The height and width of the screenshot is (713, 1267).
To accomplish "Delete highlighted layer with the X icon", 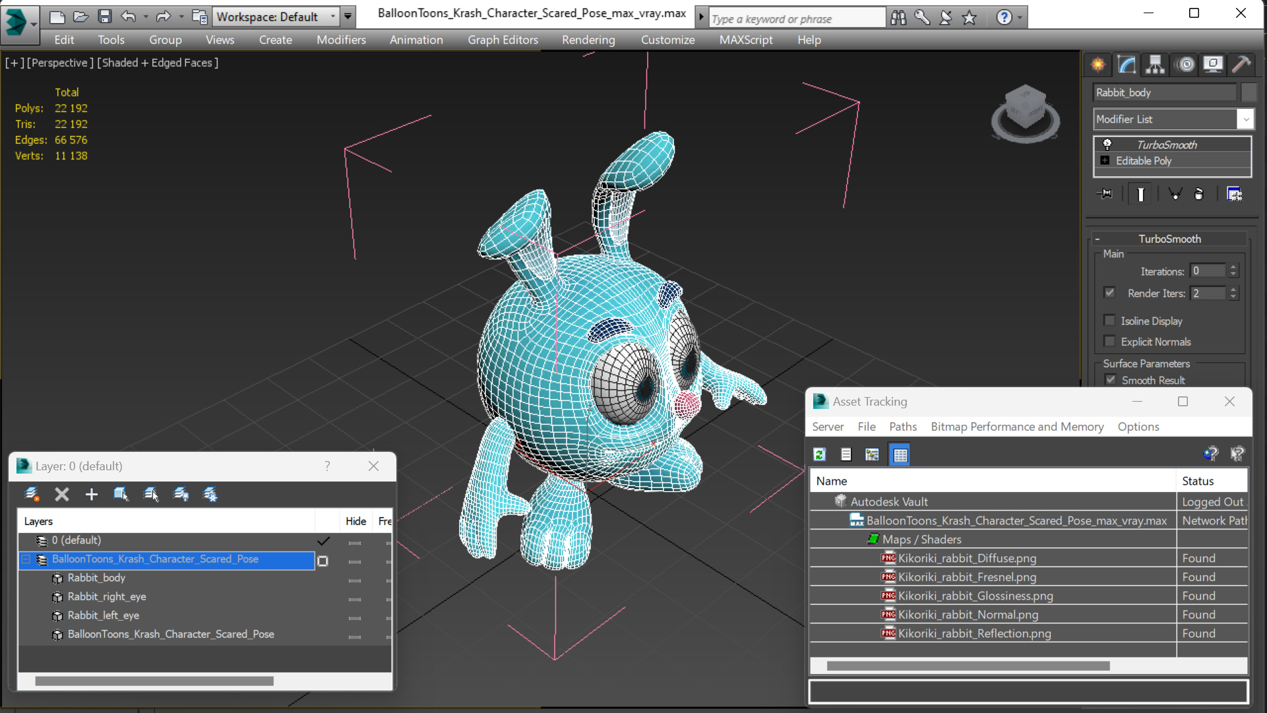I will tap(62, 494).
